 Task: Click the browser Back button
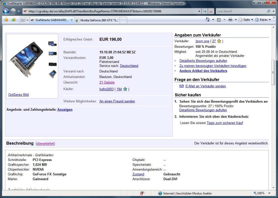click(6, 11)
